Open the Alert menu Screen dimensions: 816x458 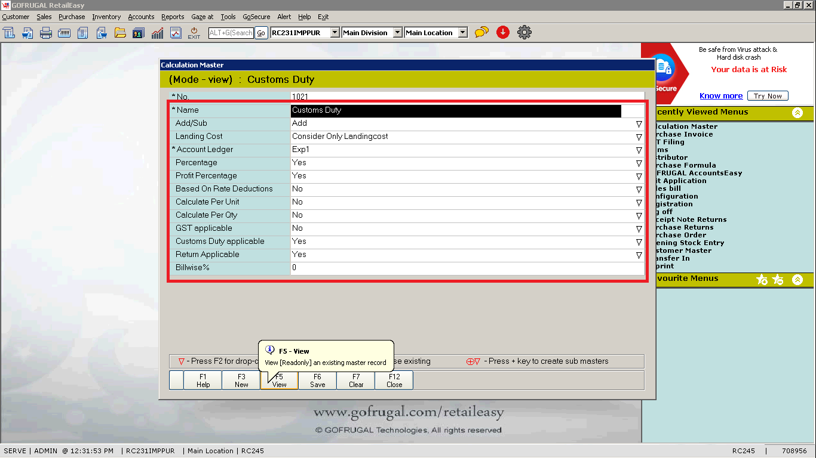(x=284, y=17)
